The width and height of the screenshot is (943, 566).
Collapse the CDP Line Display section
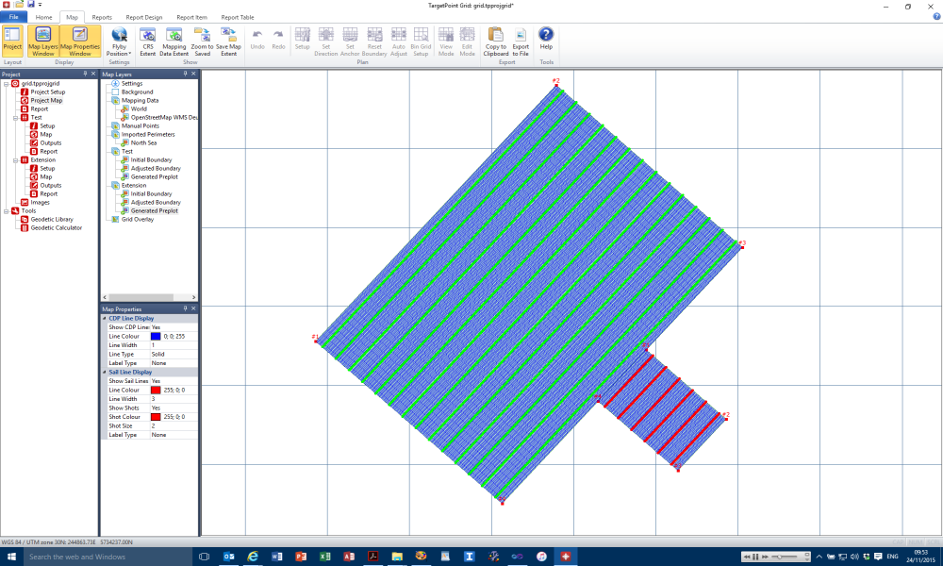[105, 318]
